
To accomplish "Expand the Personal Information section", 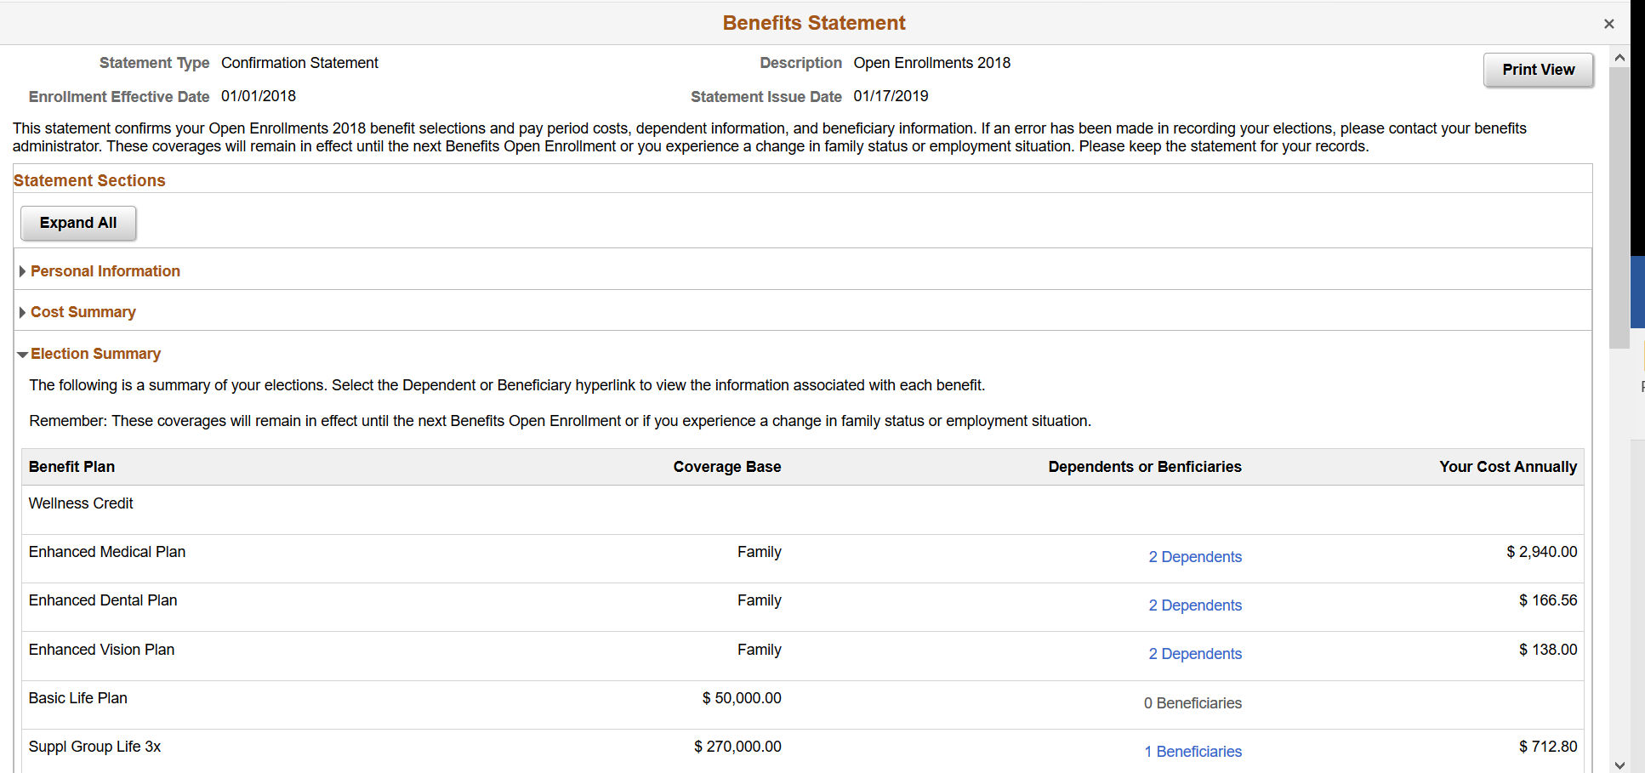I will (105, 271).
